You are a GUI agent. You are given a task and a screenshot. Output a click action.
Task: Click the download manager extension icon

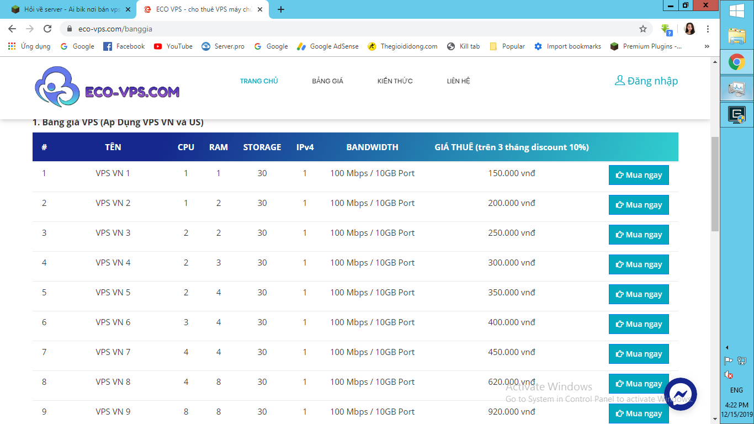coord(666,29)
